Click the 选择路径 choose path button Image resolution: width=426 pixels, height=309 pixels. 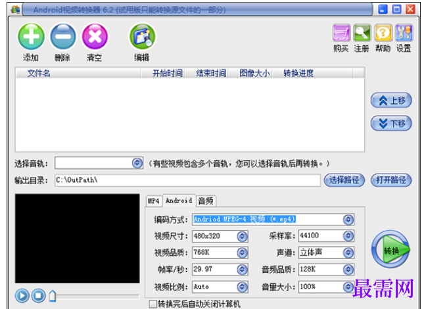(344, 180)
